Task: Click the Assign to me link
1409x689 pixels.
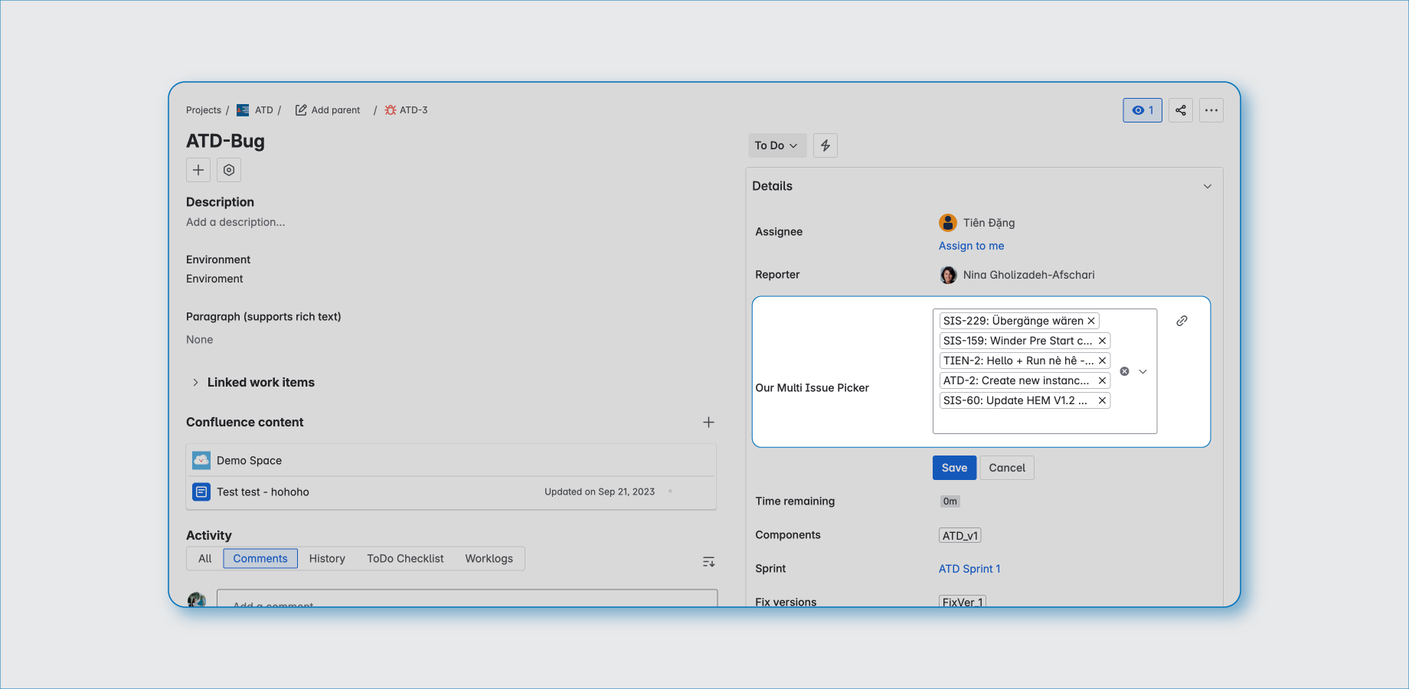Action: 971,246
